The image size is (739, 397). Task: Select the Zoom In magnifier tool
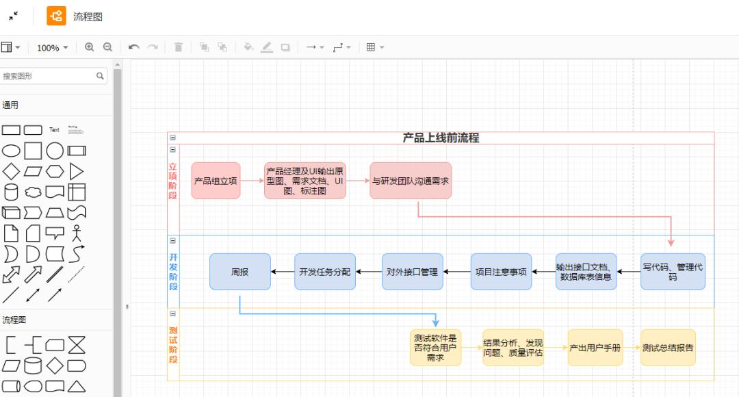pyautogui.click(x=88, y=47)
